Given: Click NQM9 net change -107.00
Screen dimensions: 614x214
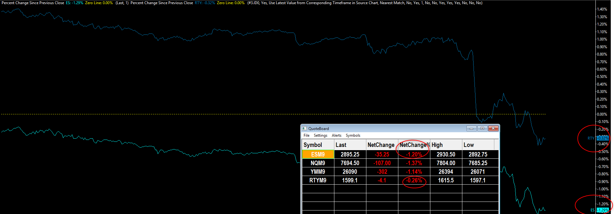Looking at the screenshot, I should pyautogui.click(x=382, y=163).
